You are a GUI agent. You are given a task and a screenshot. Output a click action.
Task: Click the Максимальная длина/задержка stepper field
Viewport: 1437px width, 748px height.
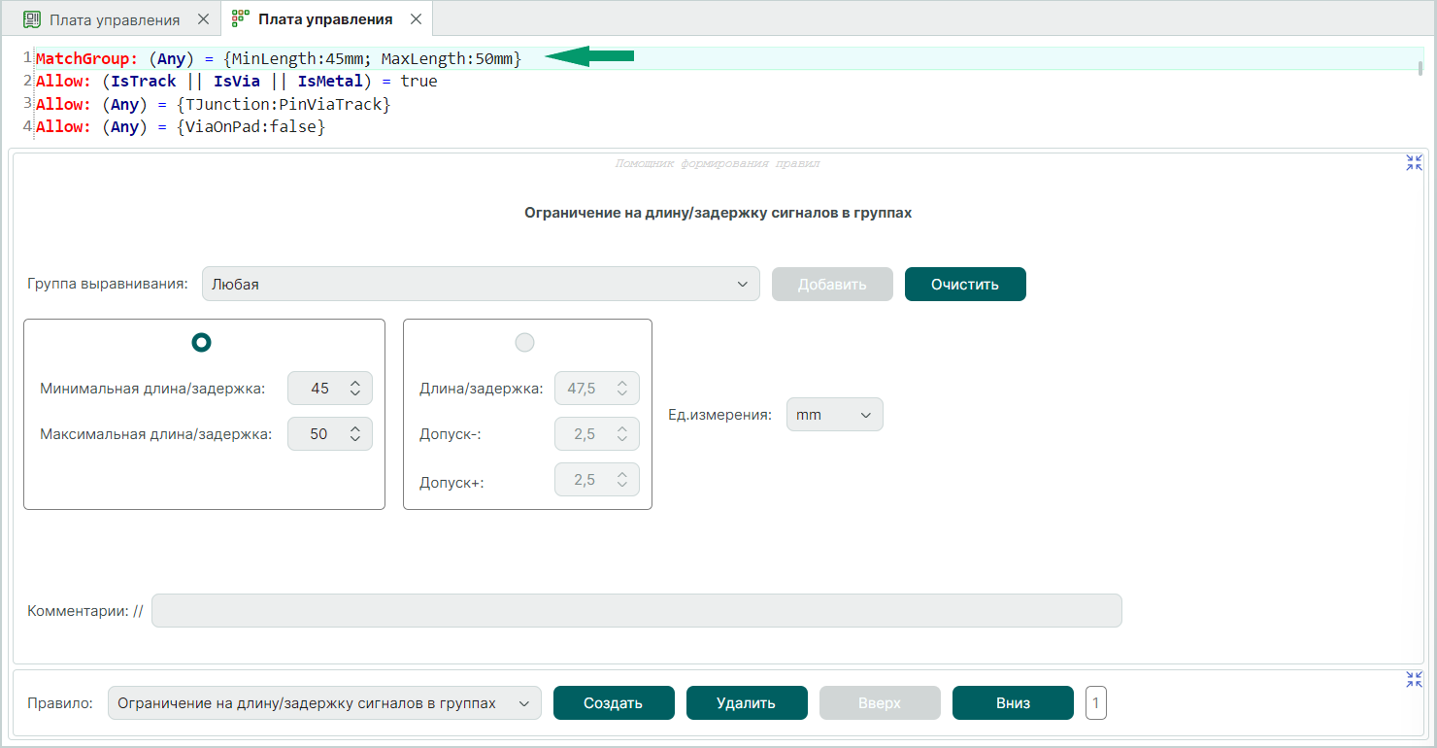330,434
